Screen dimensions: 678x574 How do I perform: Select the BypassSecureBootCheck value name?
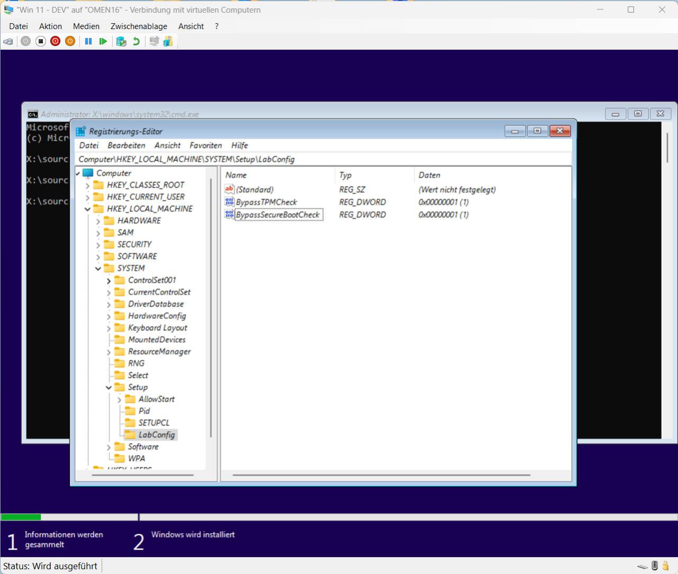[x=278, y=215]
